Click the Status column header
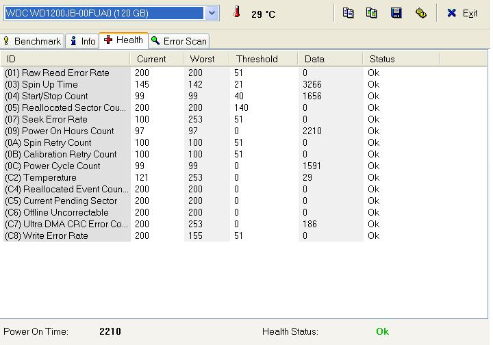 pyautogui.click(x=401, y=59)
